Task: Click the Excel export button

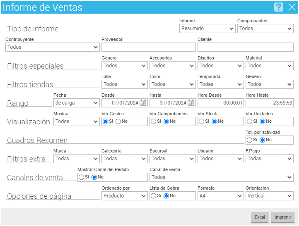Action: point(260,217)
